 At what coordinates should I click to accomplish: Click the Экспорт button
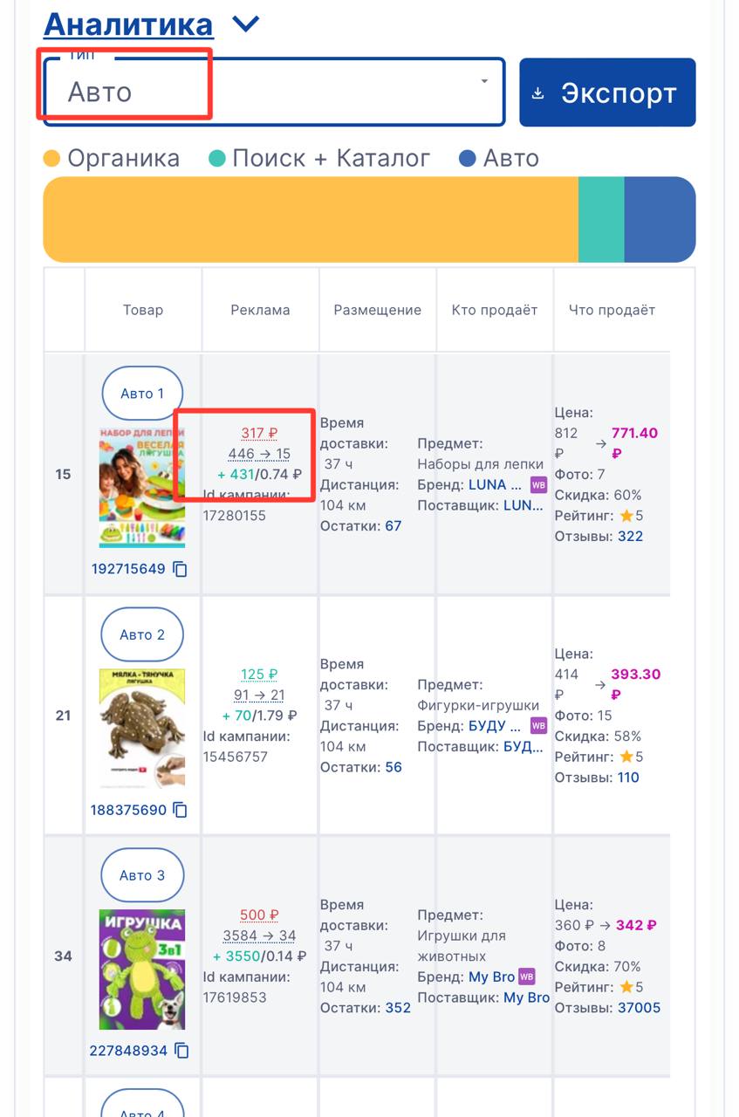tap(607, 93)
